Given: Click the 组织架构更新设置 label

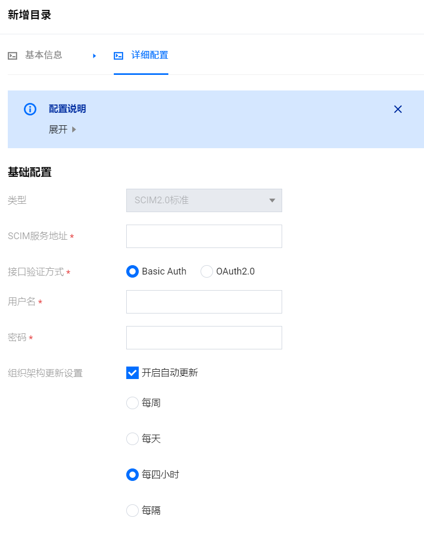Looking at the screenshot, I should 45,373.
